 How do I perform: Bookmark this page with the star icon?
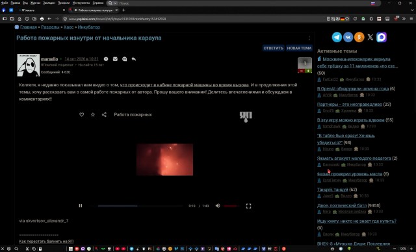click(x=347, y=19)
